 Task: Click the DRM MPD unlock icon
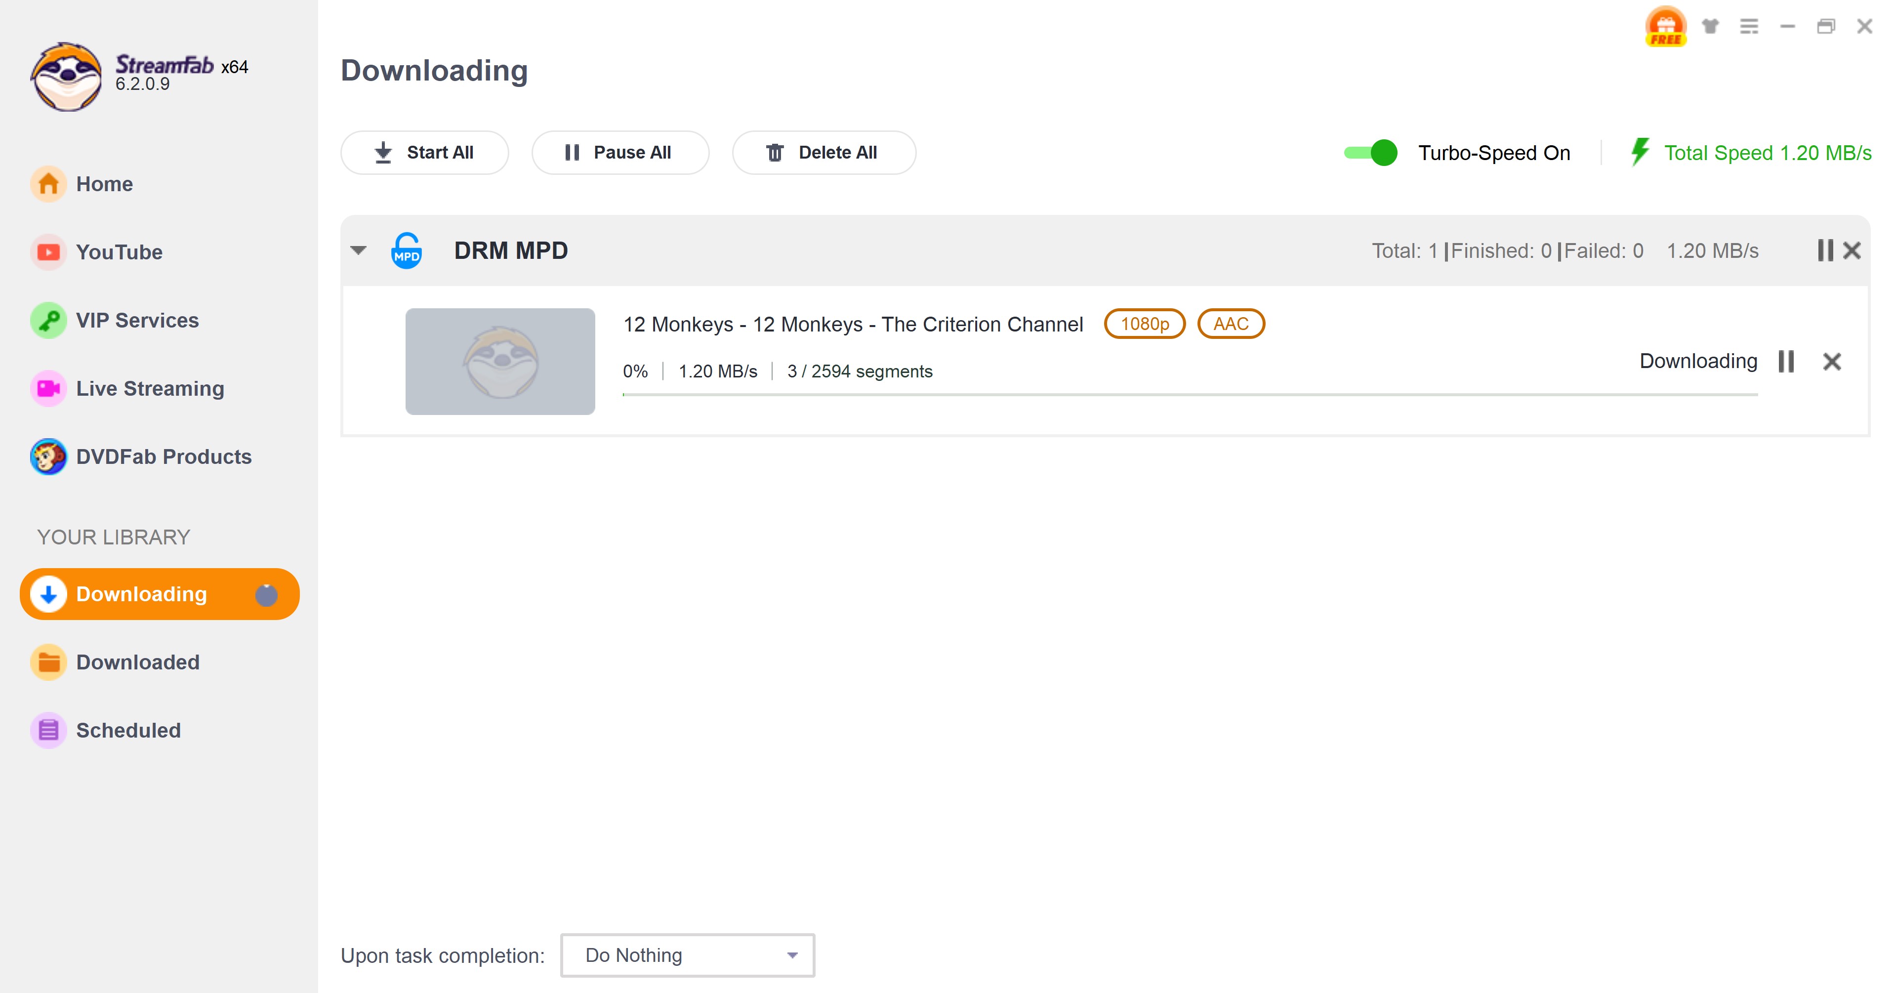pos(407,251)
